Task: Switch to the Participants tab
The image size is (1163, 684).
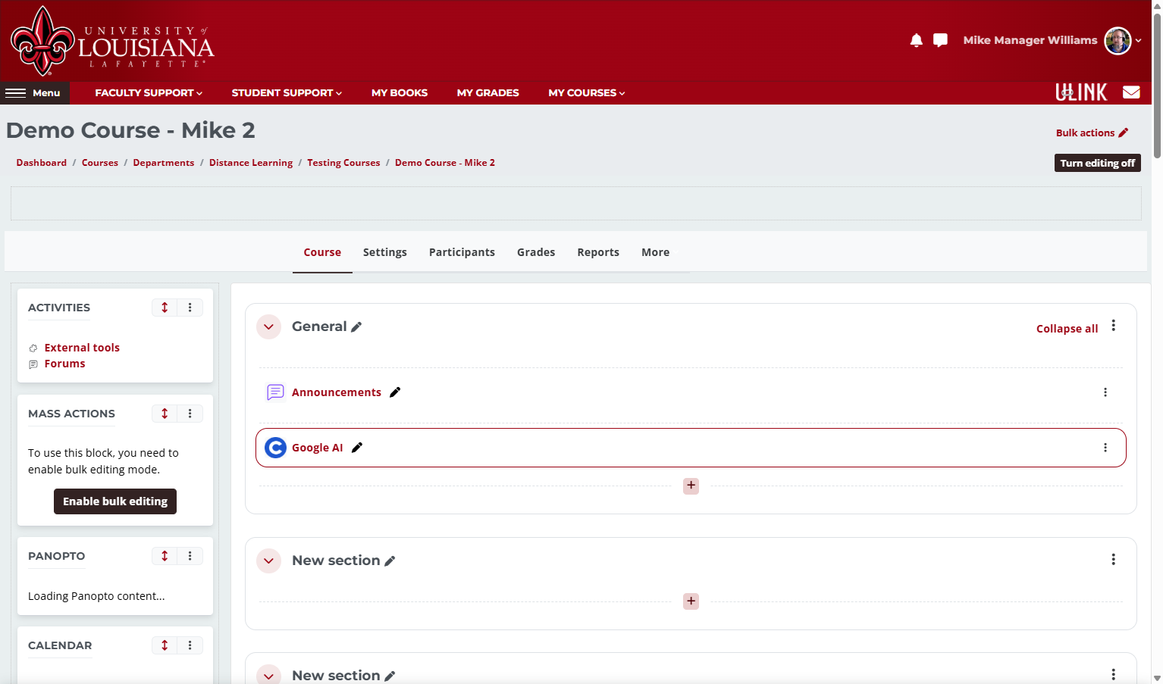Action: [462, 252]
